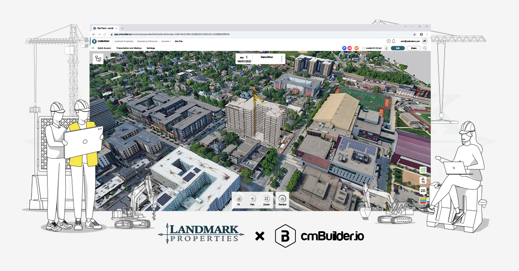Open the Share dialog
This screenshot has height=271, width=519.
413,48
